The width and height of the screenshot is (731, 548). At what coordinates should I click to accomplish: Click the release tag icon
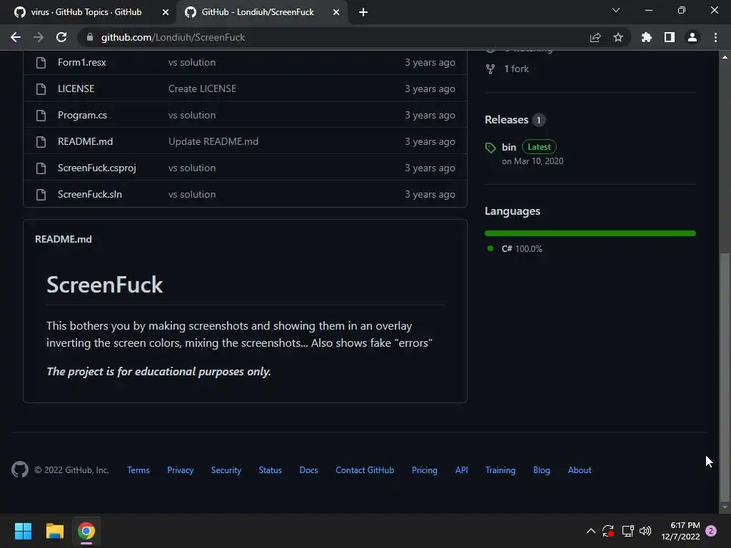(490, 148)
